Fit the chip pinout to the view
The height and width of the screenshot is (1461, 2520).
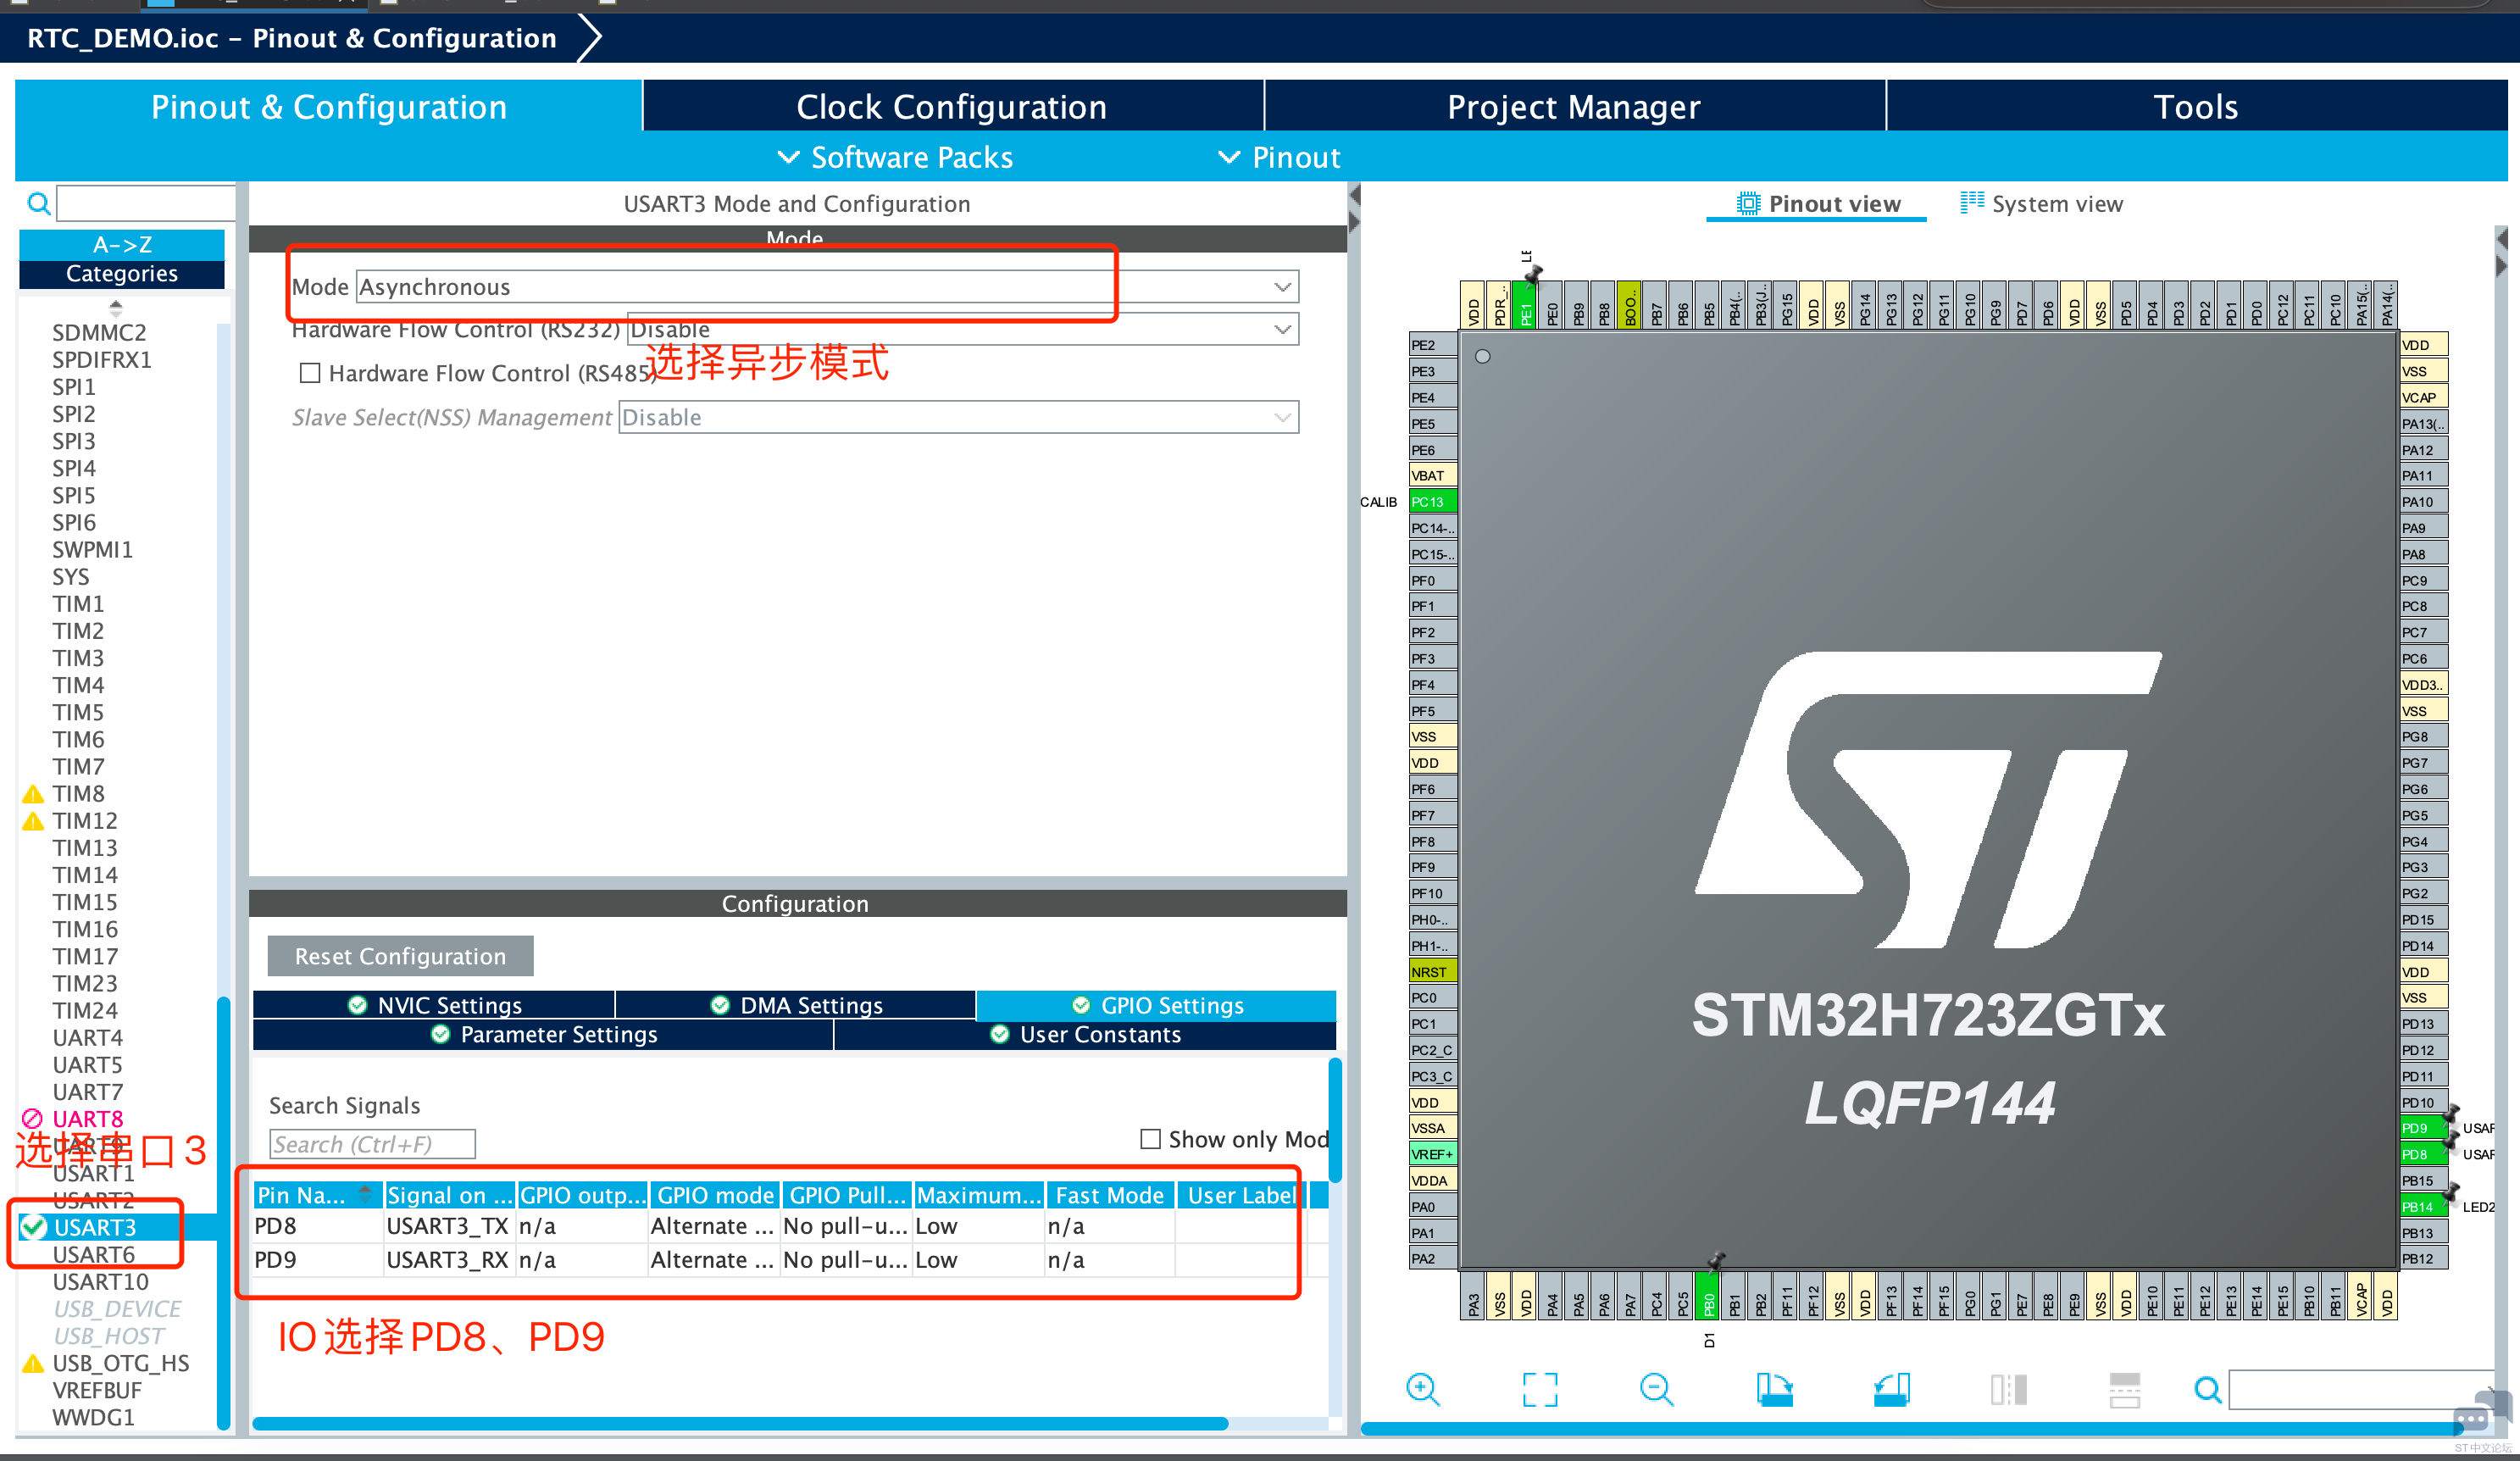click(x=1540, y=1389)
